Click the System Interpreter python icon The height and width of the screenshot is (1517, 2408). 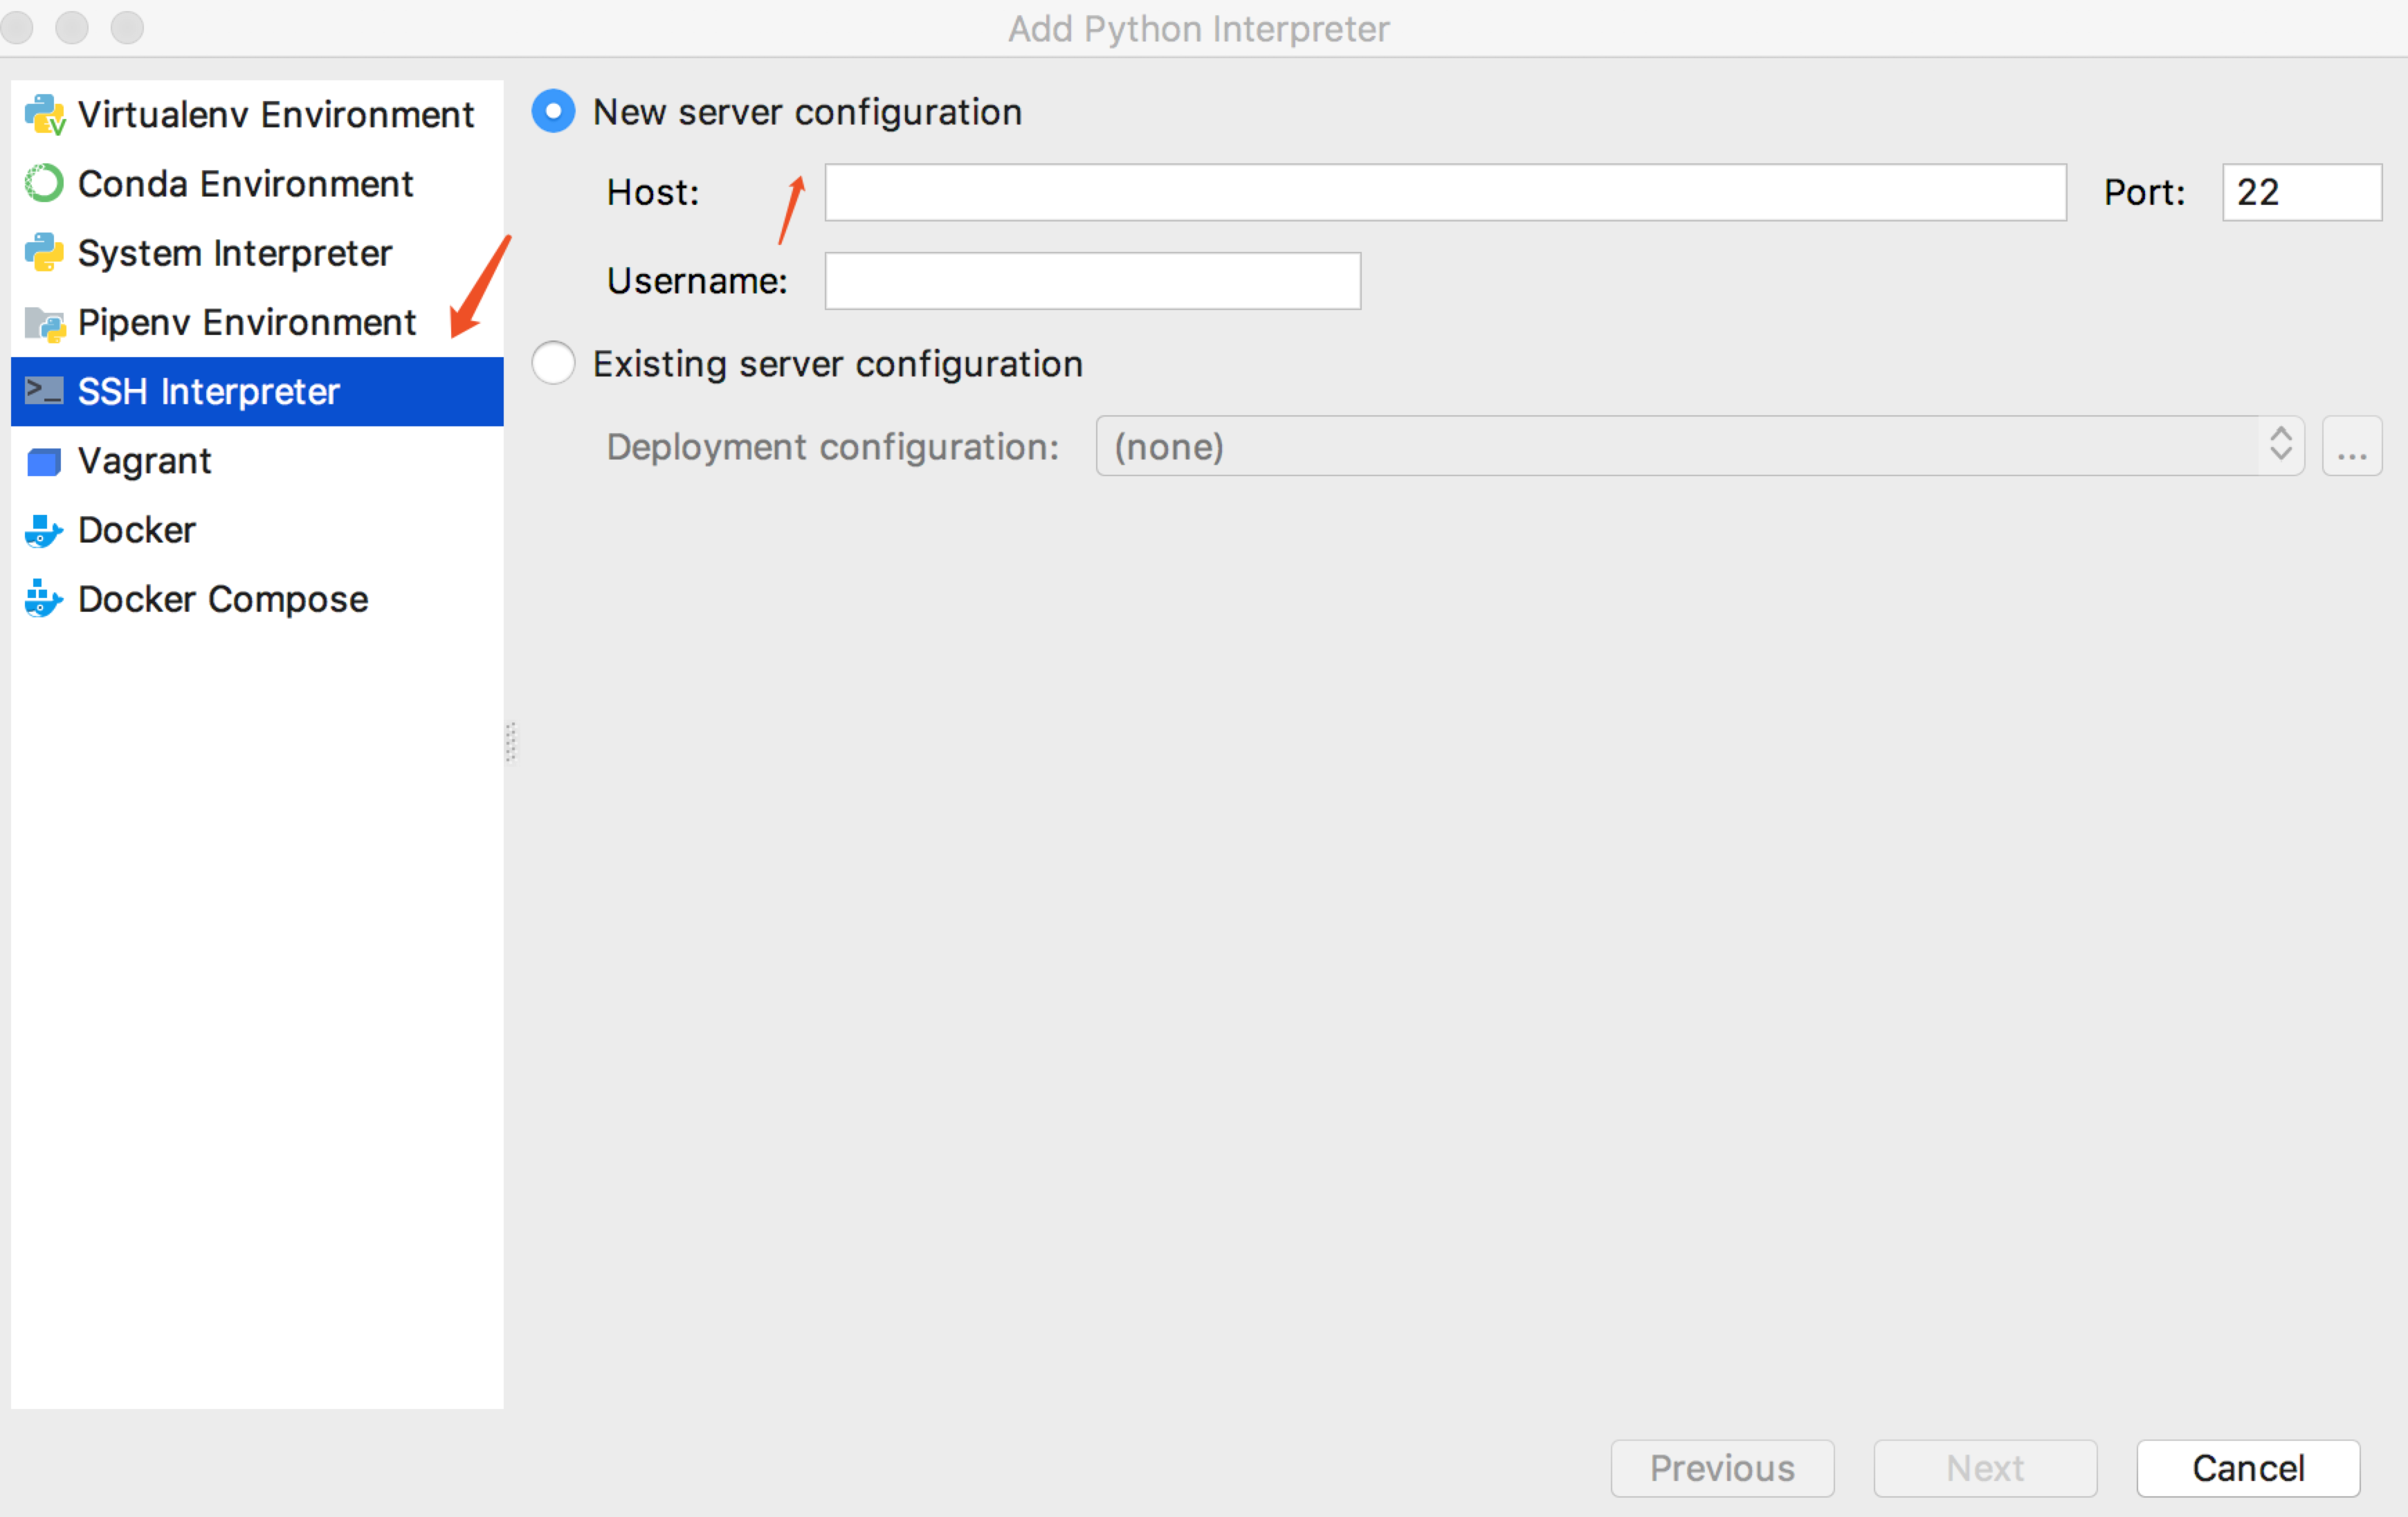[x=44, y=253]
